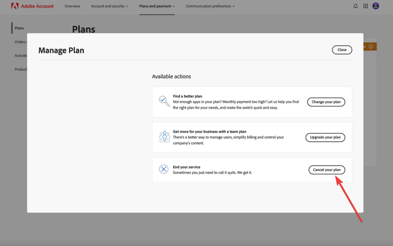The width and height of the screenshot is (393, 246).
Task: Expand Communication preferences dropdown
Action: (x=210, y=6)
